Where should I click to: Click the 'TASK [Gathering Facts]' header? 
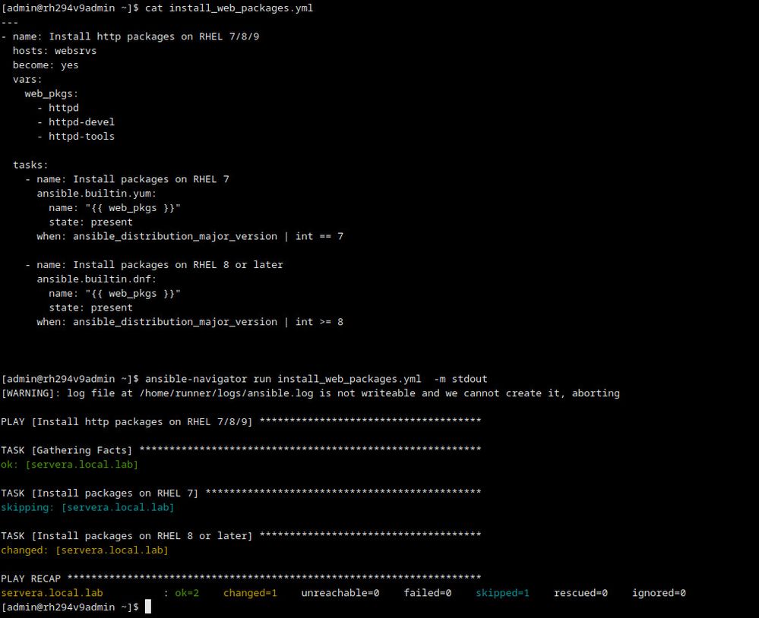point(68,450)
